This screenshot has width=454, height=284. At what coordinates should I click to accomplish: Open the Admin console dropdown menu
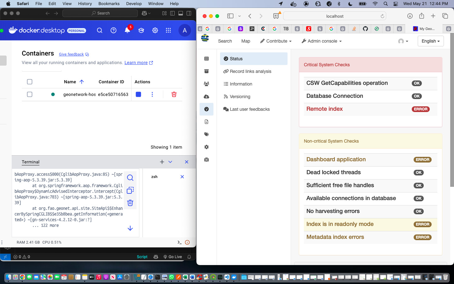[322, 41]
